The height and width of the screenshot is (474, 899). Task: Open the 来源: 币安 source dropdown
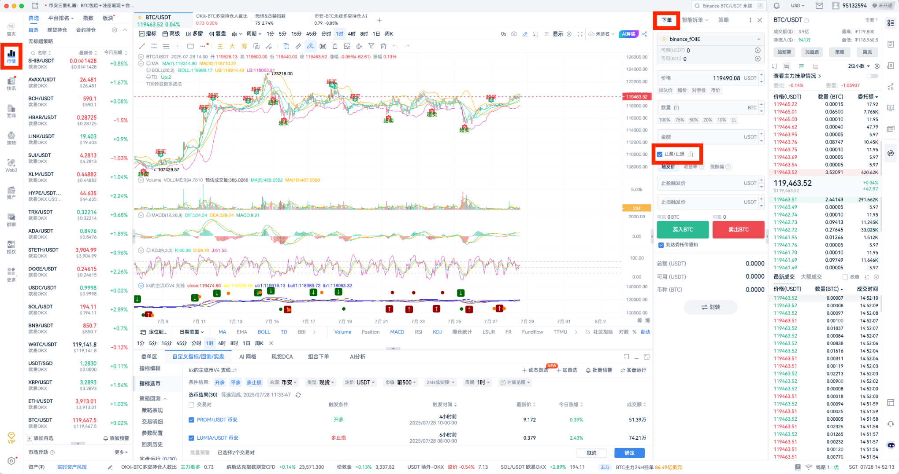point(283,382)
